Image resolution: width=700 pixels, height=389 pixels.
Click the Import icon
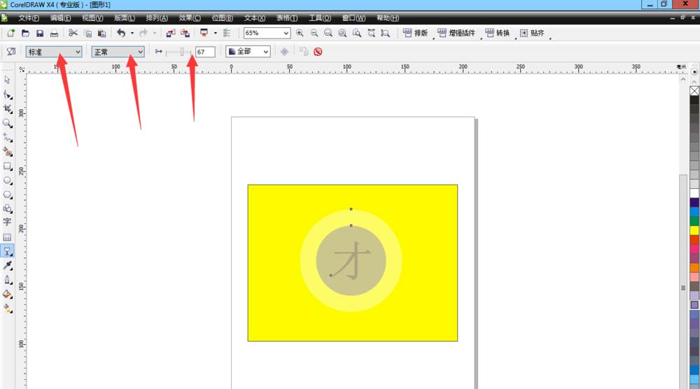(x=171, y=33)
